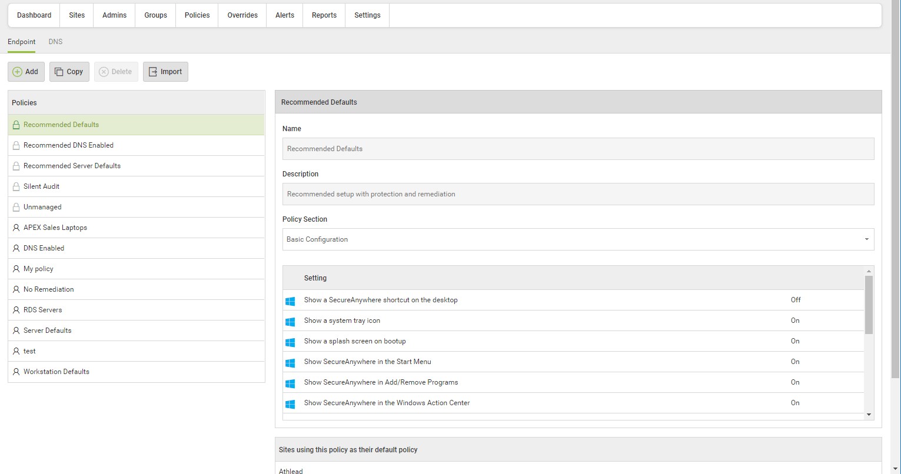The width and height of the screenshot is (901, 474).
Task: Click the policy Name input field
Action: pyautogui.click(x=578, y=149)
